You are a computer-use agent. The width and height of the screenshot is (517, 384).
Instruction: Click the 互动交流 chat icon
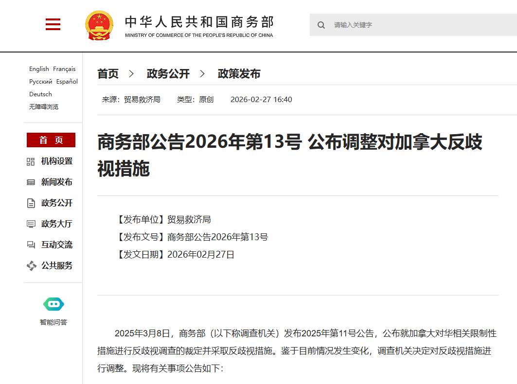pos(31,245)
